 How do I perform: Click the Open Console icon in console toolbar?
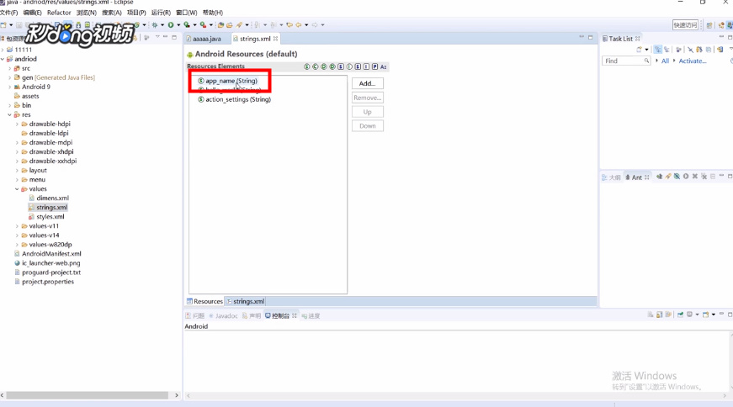click(x=705, y=314)
